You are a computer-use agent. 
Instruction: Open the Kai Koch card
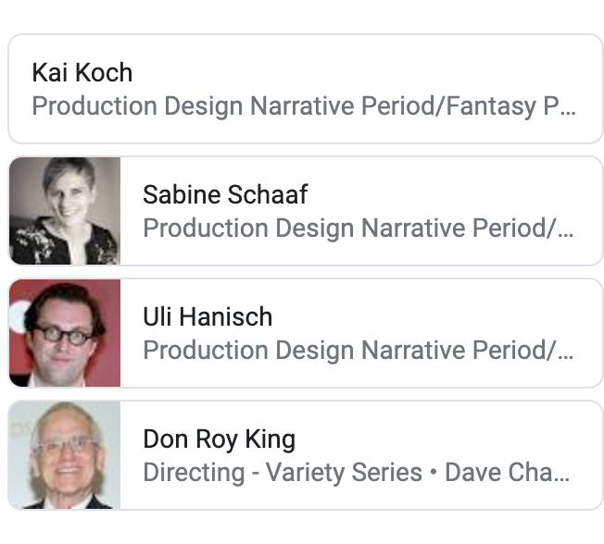tap(306, 89)
